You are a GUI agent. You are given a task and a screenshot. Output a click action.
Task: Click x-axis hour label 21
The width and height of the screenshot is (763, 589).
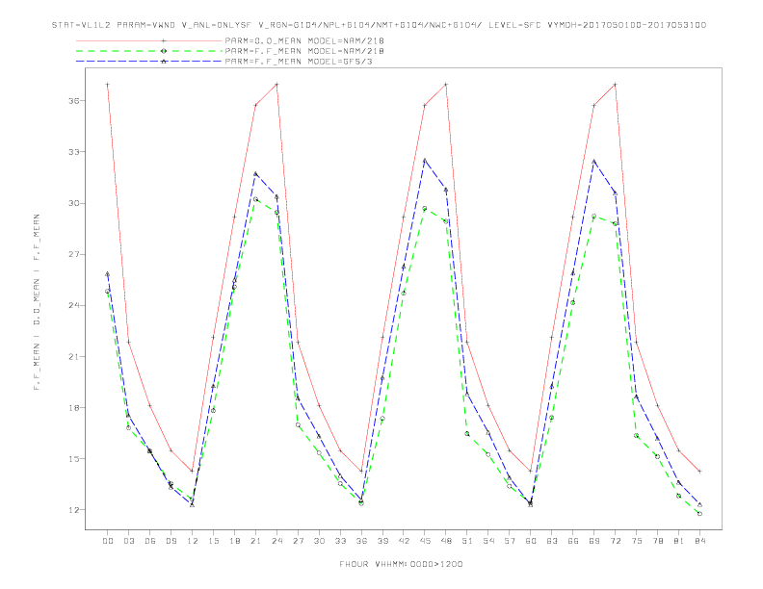(x=255, y=541)
